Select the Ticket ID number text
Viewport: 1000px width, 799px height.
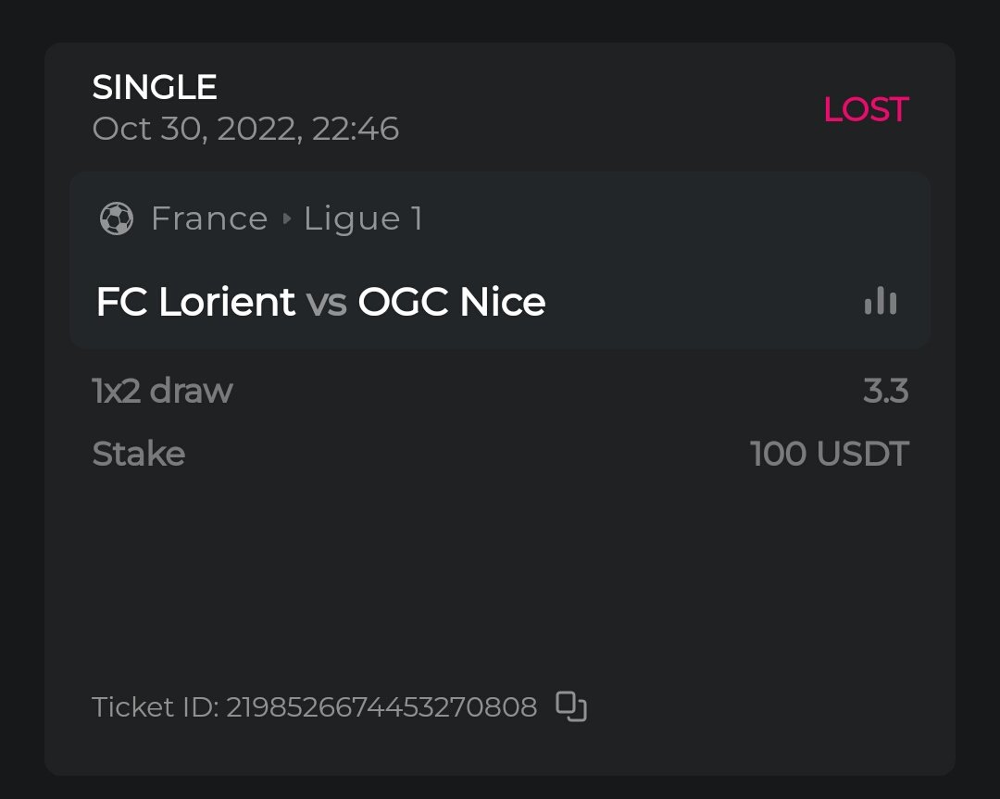381,707
